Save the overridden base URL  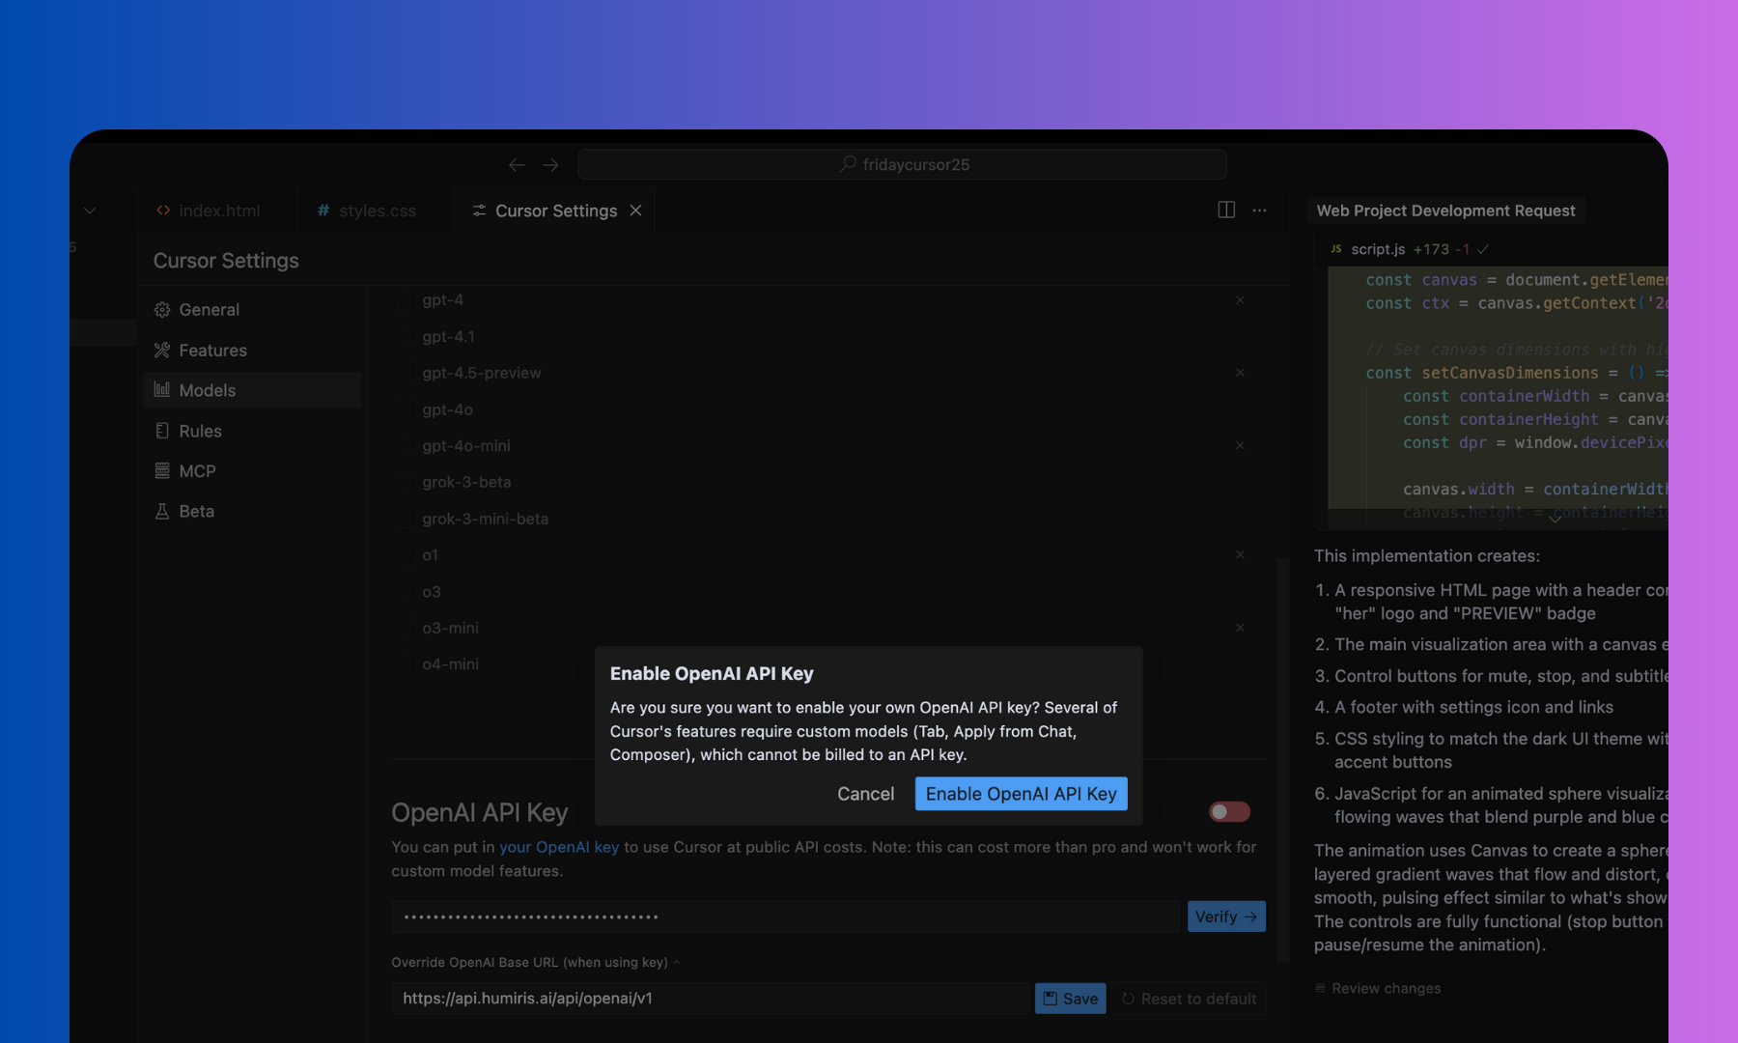pos(1070,999)
